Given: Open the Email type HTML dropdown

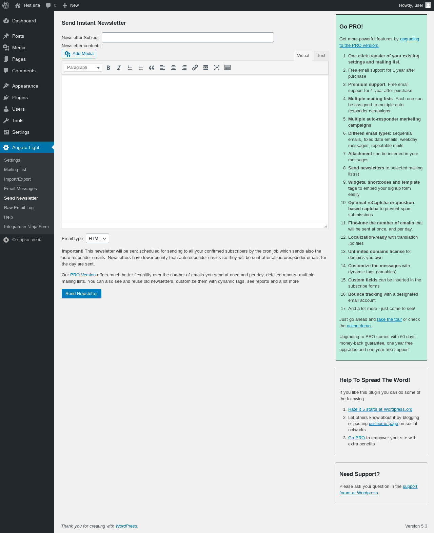Looking at the screenshot, I should click(97, 238).
